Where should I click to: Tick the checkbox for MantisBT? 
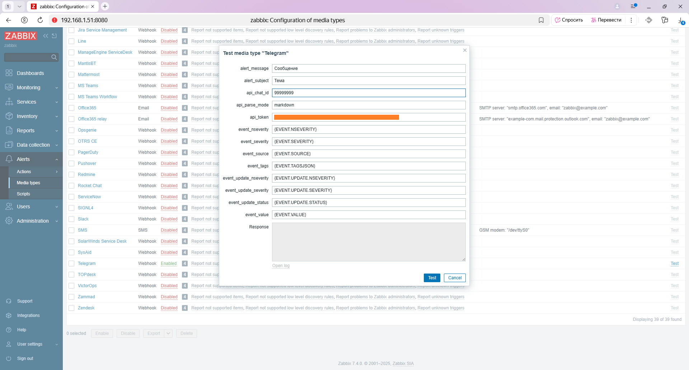pos(71,63)
